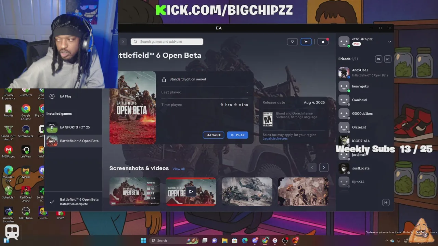This screenshot has width=438, height=246.
Task: Show previous screenshots with left arrow
Action: click(312, 167)
